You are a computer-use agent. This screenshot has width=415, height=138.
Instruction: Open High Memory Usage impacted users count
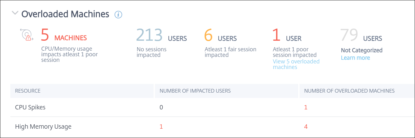point(161,126)
